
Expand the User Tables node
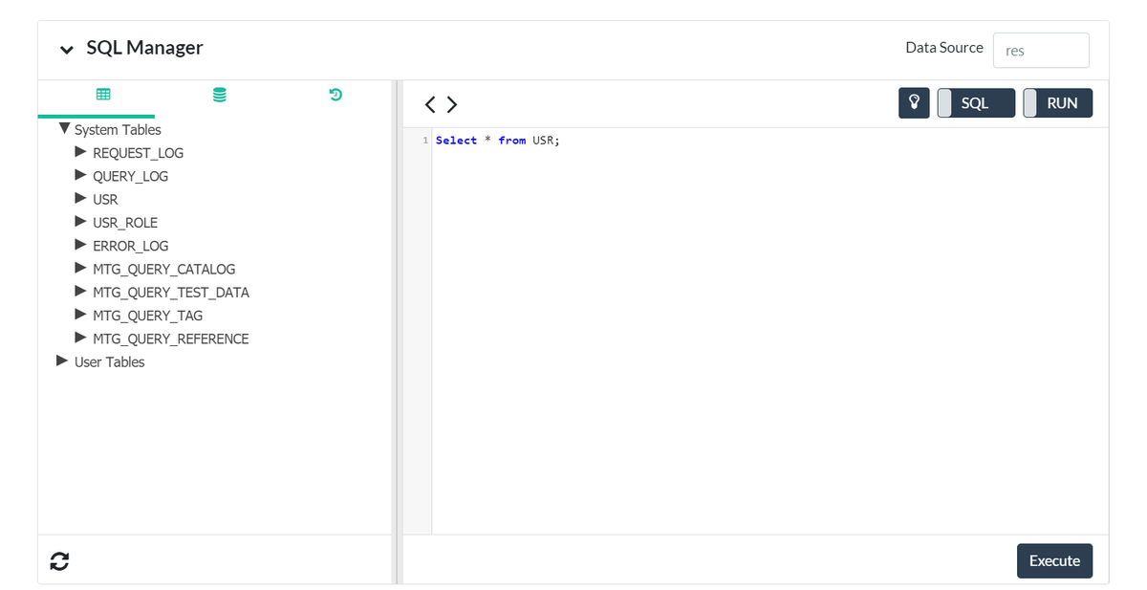click(62, 361)
